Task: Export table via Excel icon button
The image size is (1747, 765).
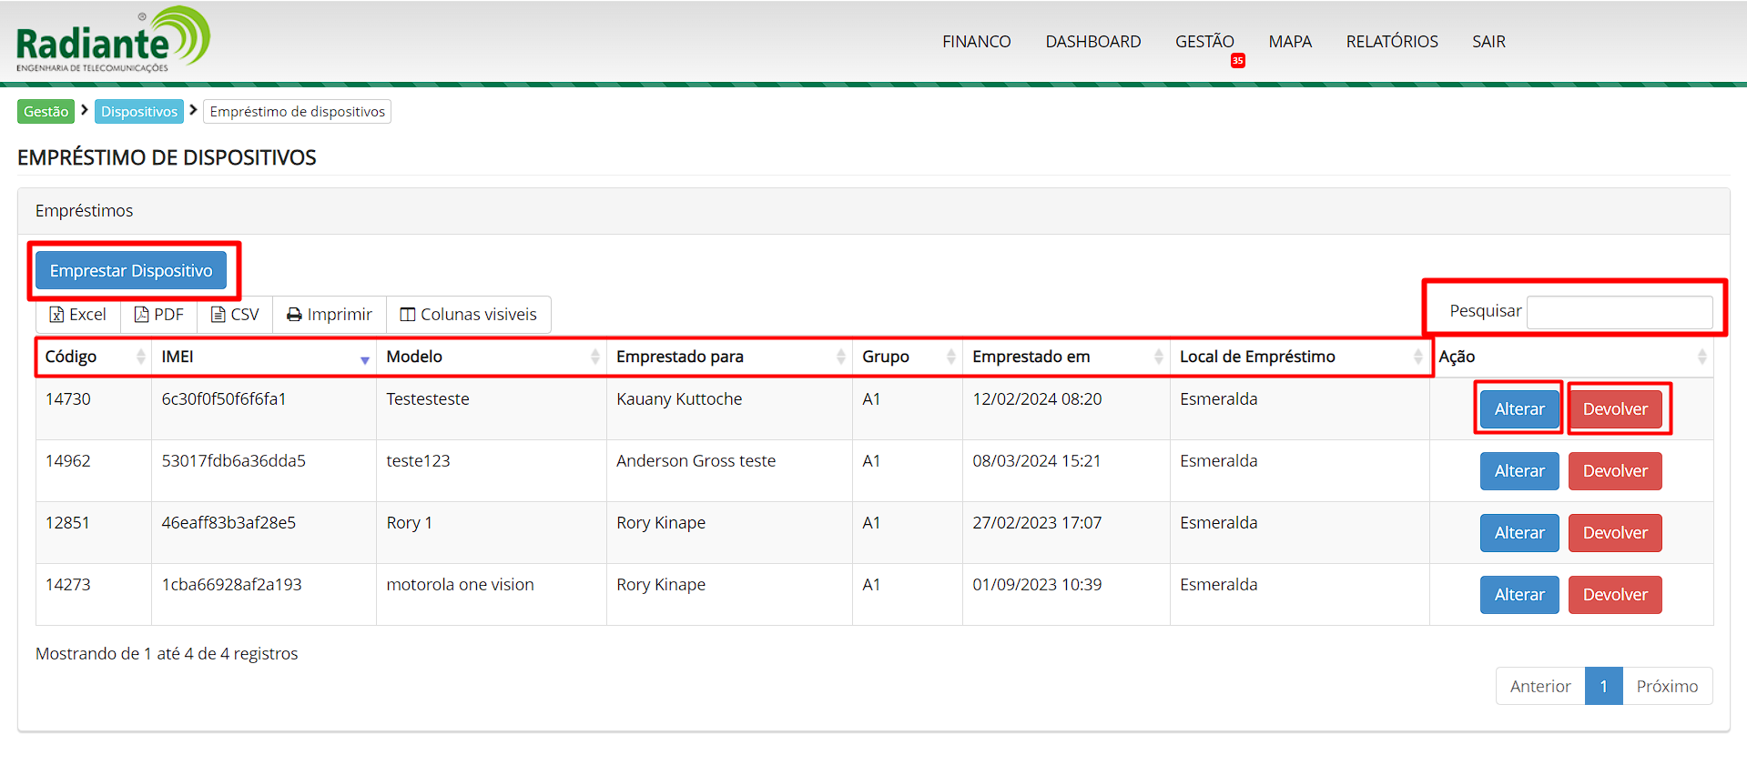Action: 78,315
